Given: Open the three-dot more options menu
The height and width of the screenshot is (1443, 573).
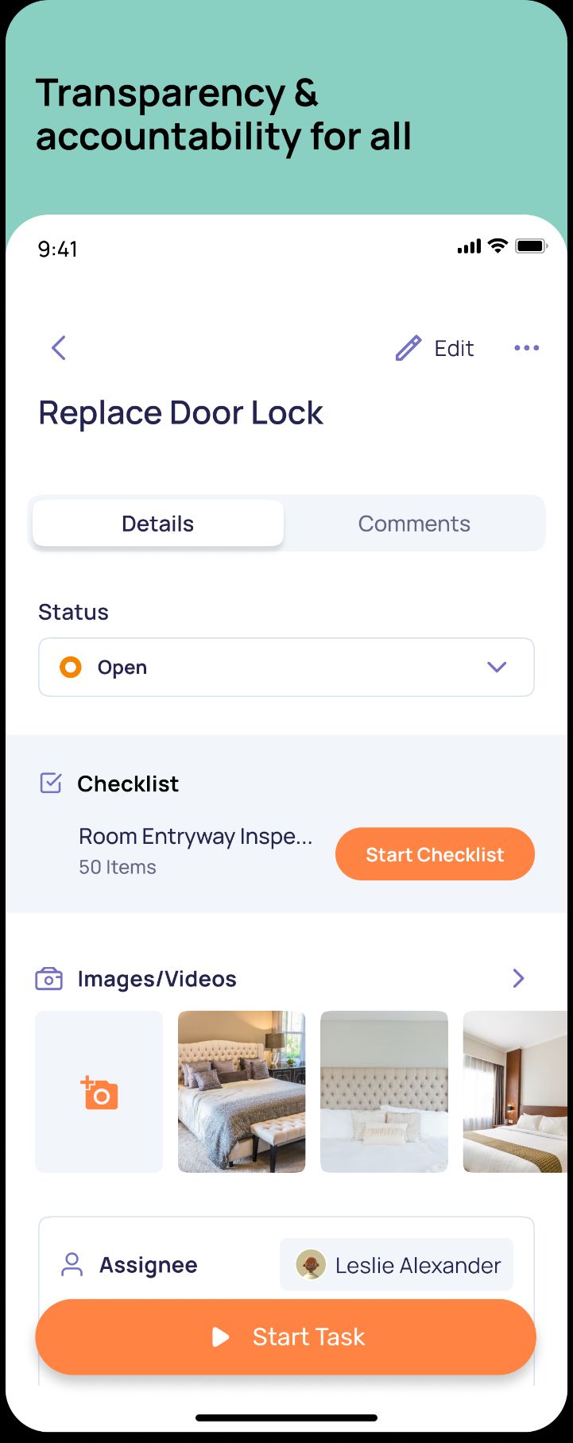Looking at the screenshot, I should (526, 348).
